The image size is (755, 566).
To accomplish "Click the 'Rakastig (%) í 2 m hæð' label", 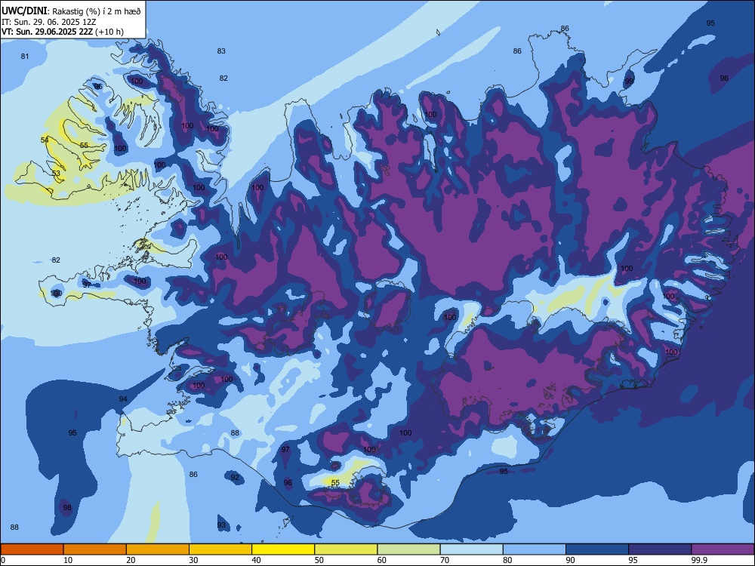I will pyautogui.click(x=97, y=11).
